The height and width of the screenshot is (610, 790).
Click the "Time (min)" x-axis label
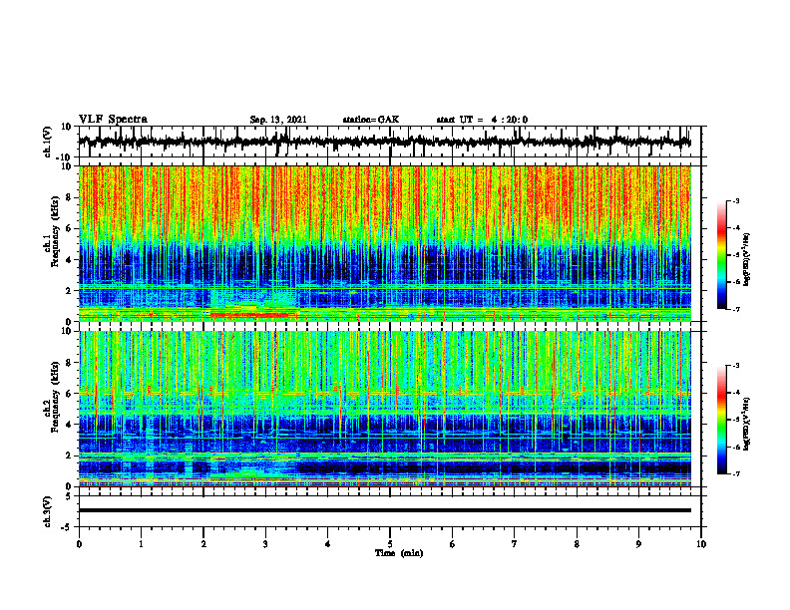click(399, 553)
